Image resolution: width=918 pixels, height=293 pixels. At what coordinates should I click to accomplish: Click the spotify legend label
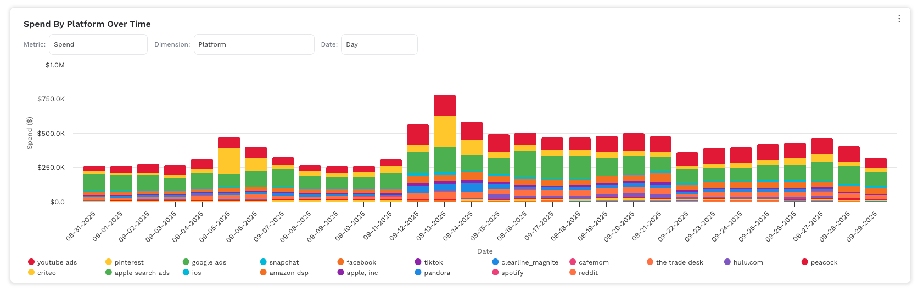click(x=512, y=273)
